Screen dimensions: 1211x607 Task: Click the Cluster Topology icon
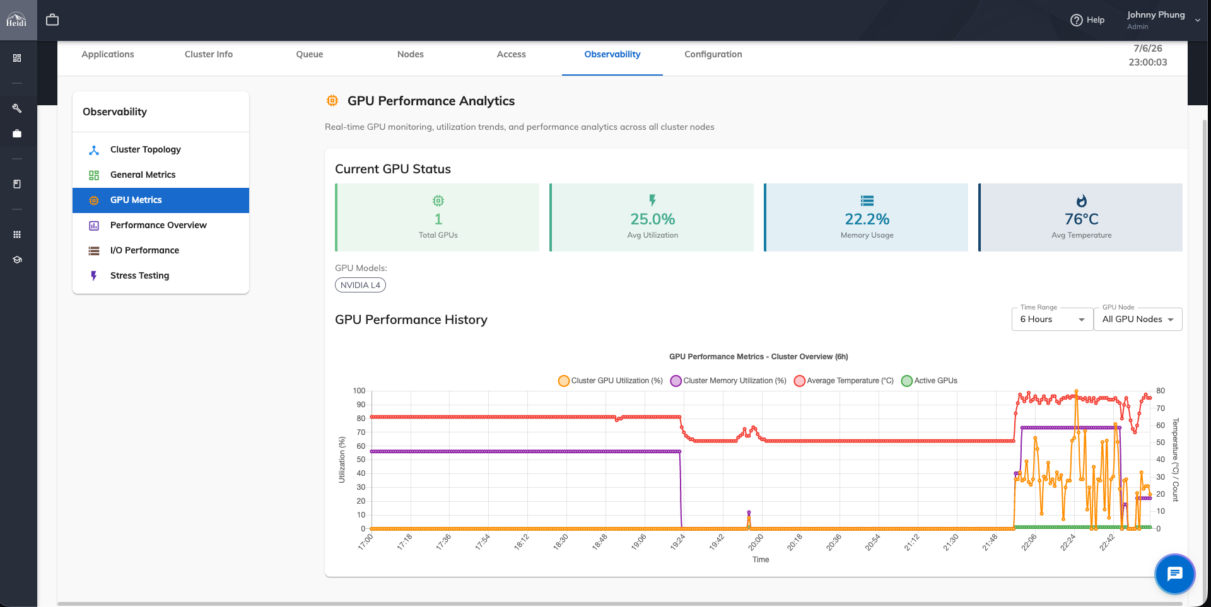[94, 150]
